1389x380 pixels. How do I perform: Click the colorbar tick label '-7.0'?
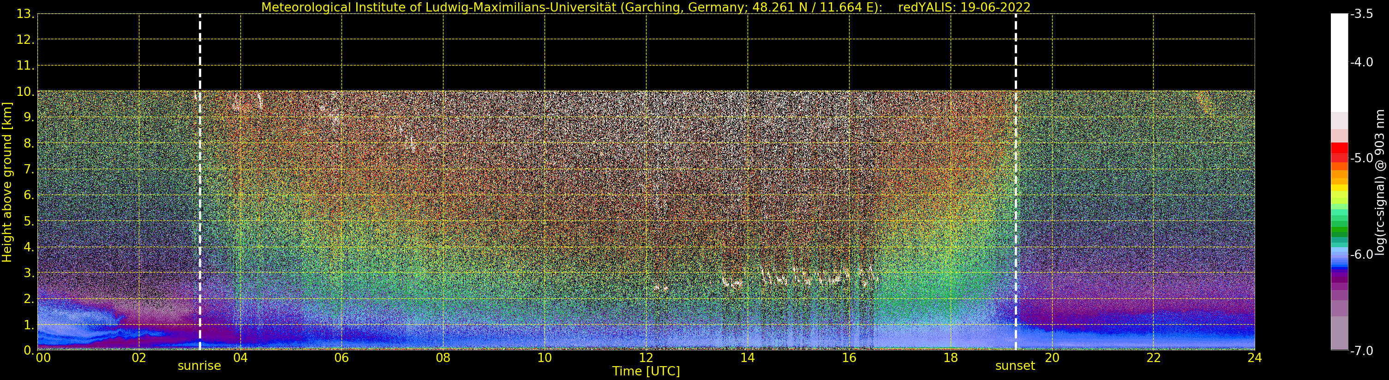point(1361,351)
